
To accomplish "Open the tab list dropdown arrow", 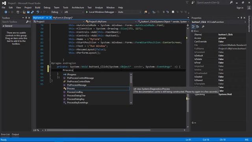I will [x=188, y=18].
